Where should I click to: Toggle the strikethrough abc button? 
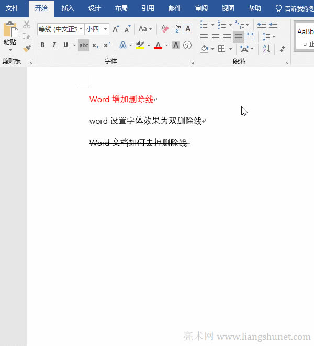(84, 45)
